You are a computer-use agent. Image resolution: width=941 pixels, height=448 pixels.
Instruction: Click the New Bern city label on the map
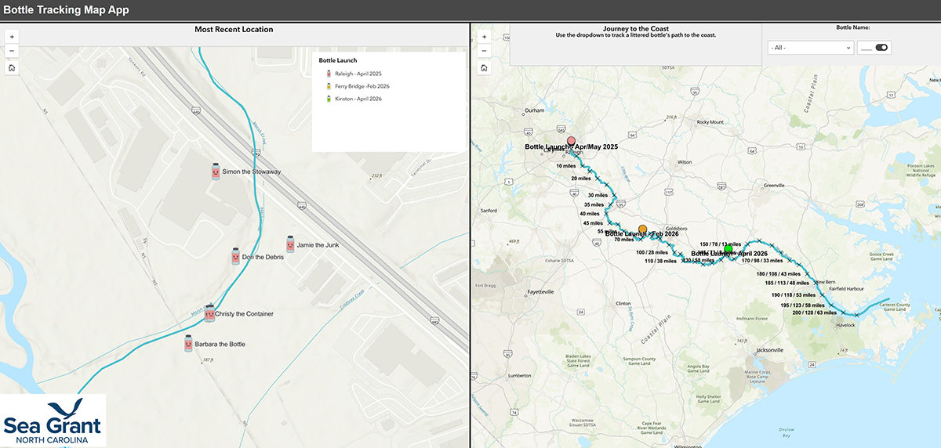[x=827, y=281]
